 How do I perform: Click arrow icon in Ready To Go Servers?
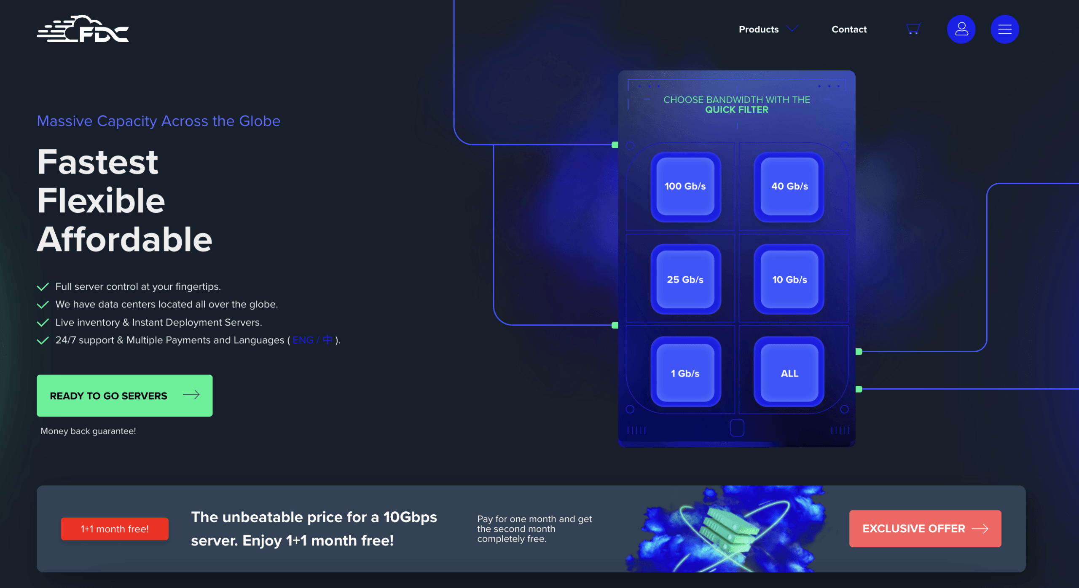(x=191, y=395)
